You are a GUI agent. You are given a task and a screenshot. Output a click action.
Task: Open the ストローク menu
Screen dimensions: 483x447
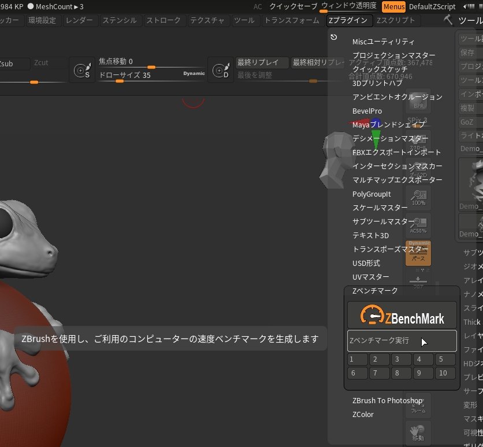pyautogui.click(x=164, y=21)
